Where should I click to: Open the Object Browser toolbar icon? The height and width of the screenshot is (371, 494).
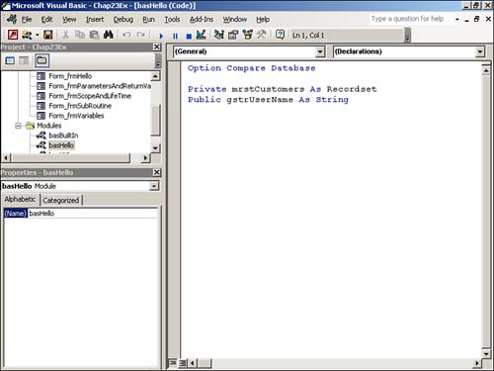248,35
